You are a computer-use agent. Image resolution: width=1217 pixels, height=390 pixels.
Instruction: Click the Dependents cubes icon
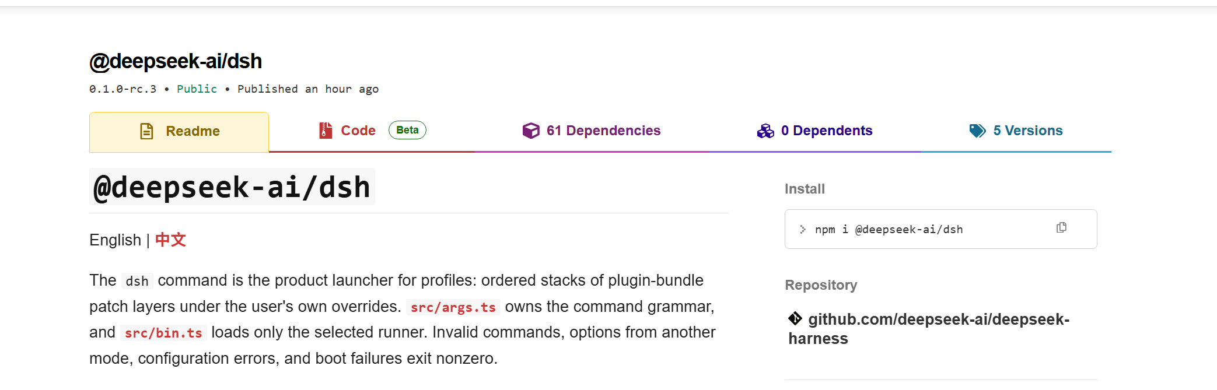pyautogui.click(x=765, y=131)
